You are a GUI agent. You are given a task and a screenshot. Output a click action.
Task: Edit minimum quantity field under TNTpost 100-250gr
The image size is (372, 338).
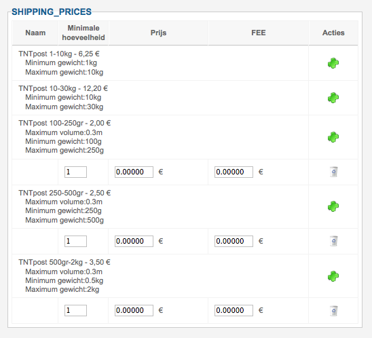(x=75, y=172)
